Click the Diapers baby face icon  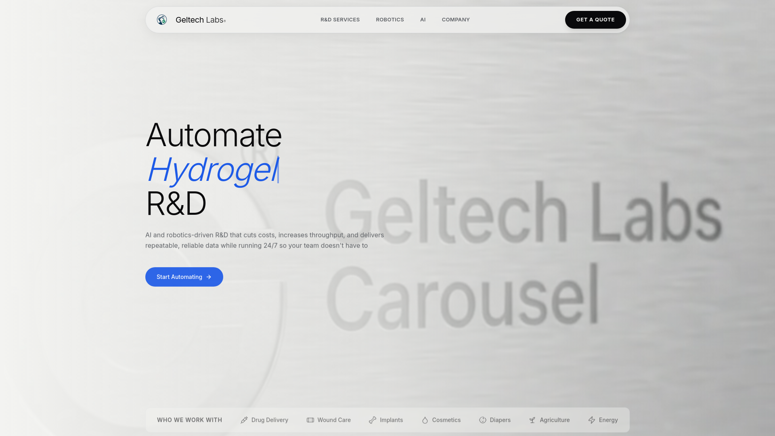(483, 420)
